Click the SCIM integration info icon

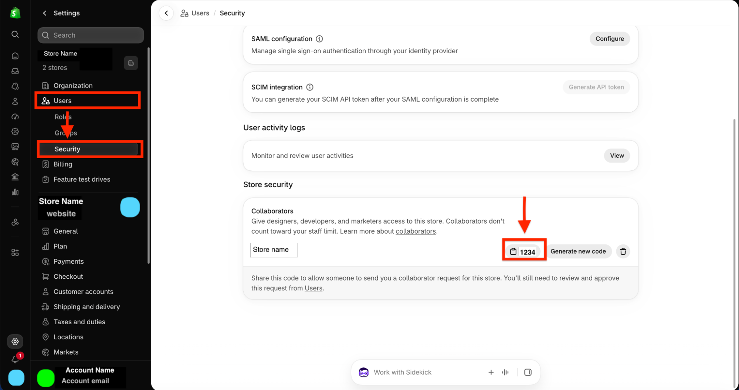(x=310, y=87)
